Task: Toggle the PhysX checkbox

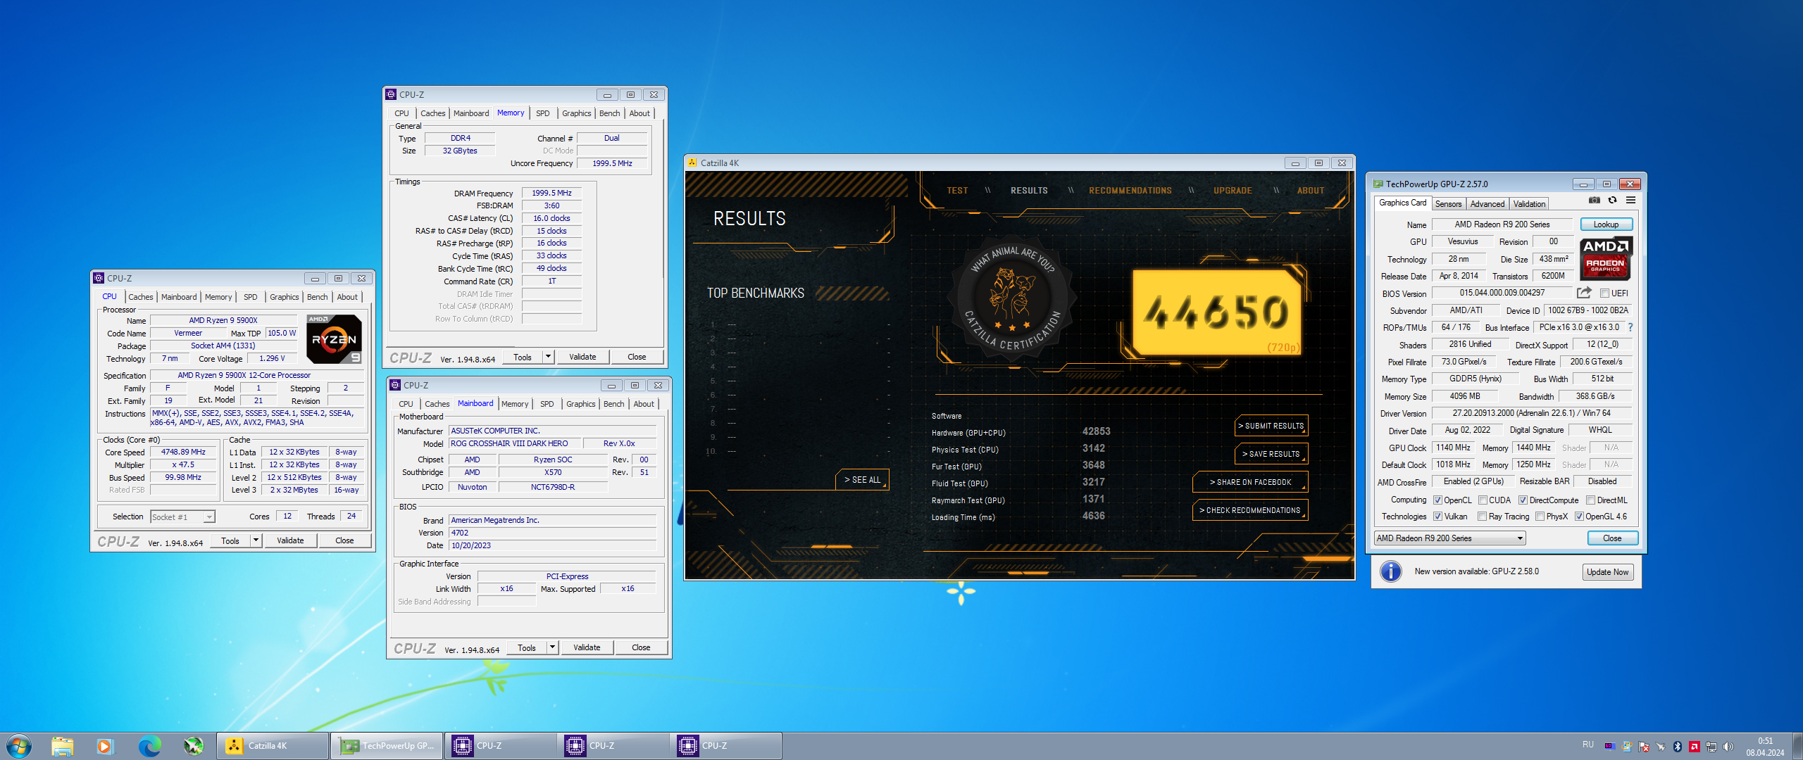Action: click(x=1540, y=517)
